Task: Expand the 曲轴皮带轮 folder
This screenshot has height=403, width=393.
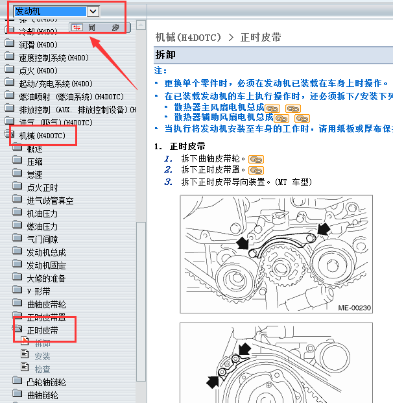Action: tap(17, 304)
